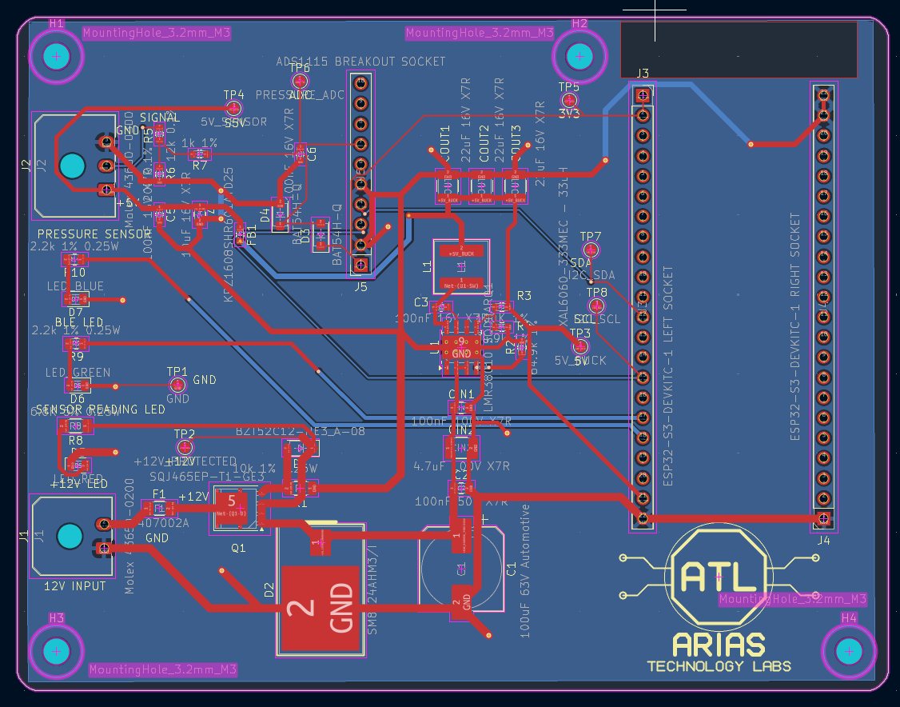
Task: Click MountingHole_3.2mm_M3 label beside H3
Action: [x=163, y=669]
